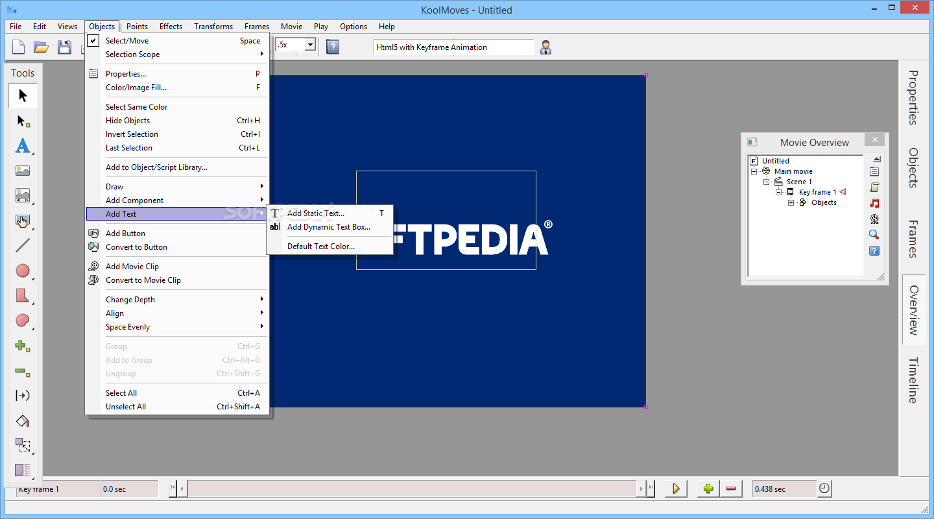Click the frame scrubber slider bar at bottom

coord(412,489)
